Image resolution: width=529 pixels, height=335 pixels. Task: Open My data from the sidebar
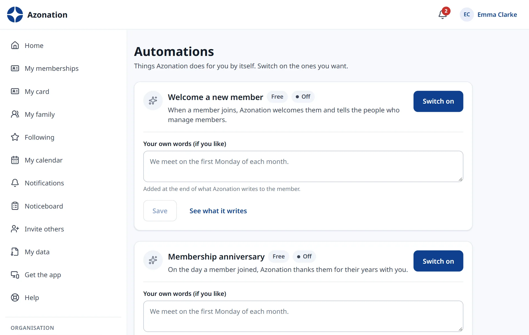tap(63, 252)
